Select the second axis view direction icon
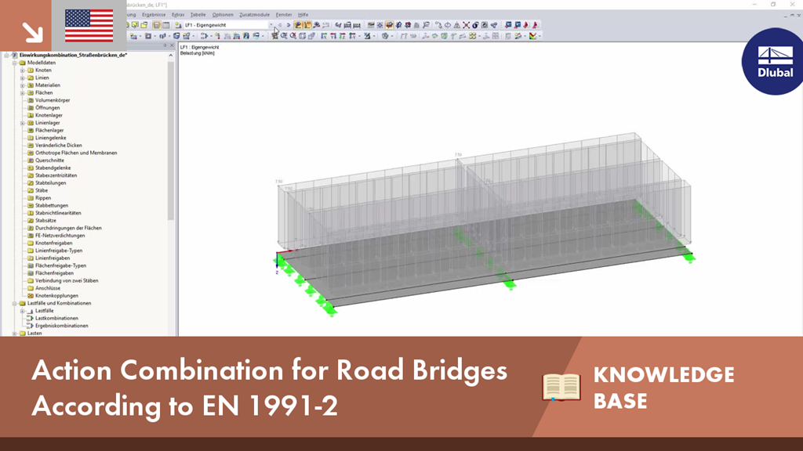This screenshot has width=803, height=451. pos(333,36)
